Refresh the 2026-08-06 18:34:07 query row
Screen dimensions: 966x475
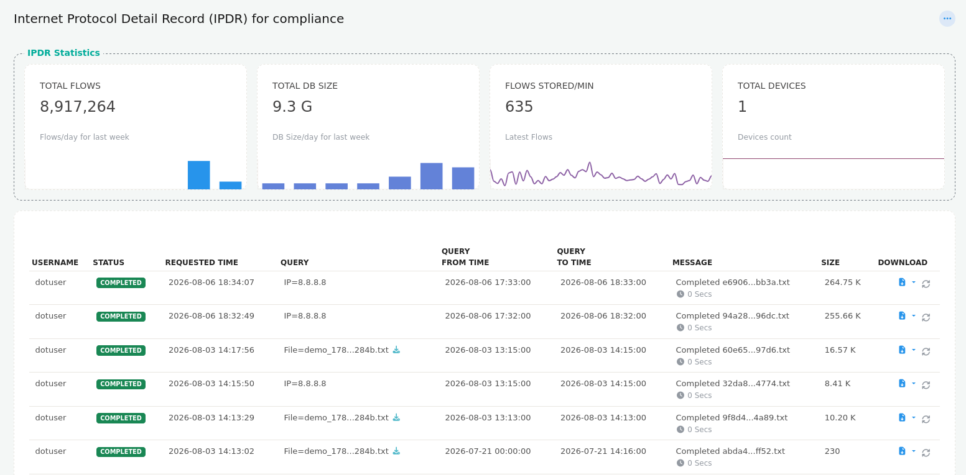pyautogui.click(x=926, y=284)
